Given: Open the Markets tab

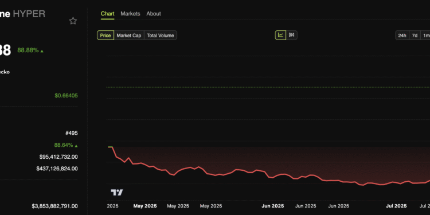Looking at the screenshot, I should click(130, 14).
